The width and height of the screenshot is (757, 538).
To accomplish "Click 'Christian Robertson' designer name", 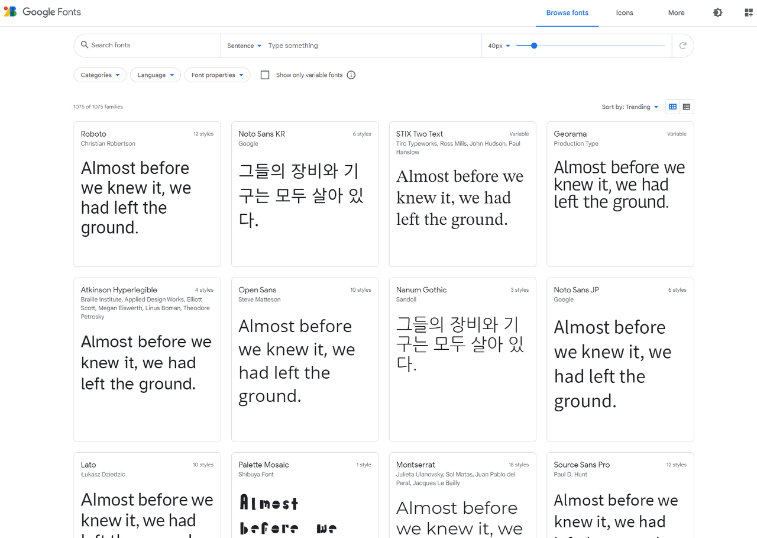I will (108, 144).
